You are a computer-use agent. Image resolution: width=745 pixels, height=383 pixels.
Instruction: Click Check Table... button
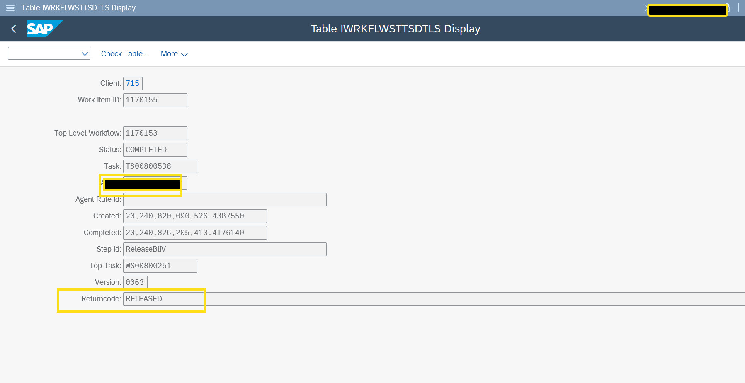124,54
